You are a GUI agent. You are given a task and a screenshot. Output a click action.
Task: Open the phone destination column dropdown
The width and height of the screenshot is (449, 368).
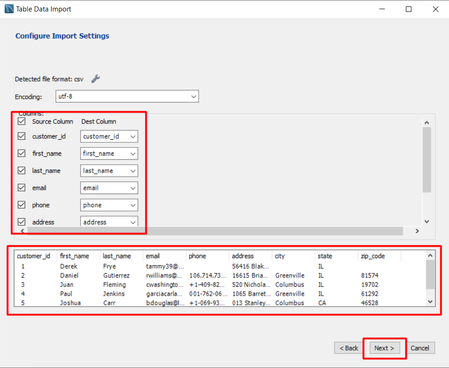click(133, 205)
